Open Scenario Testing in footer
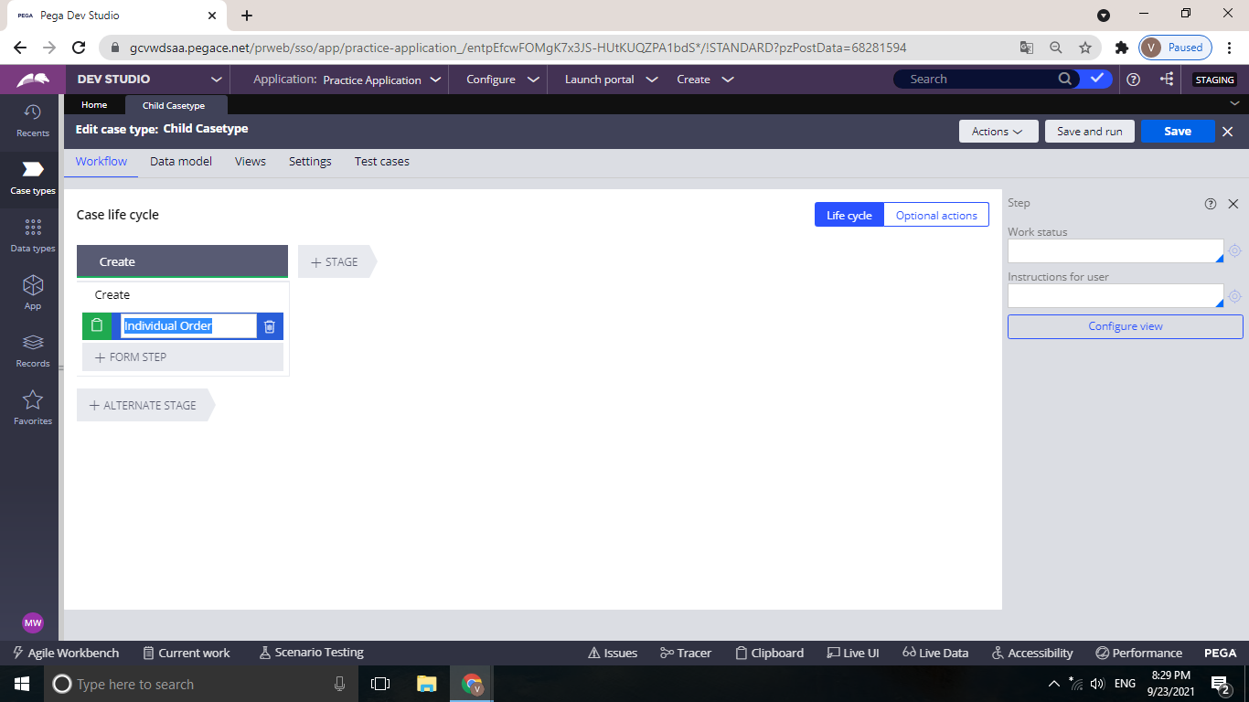 (311, 653)
